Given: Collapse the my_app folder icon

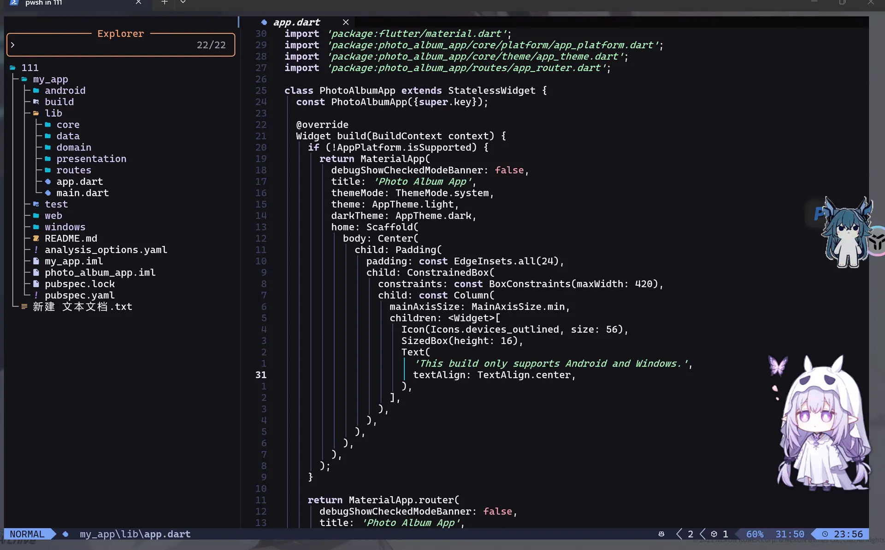Looking at the screenshot, I should [x=24, y=79].
